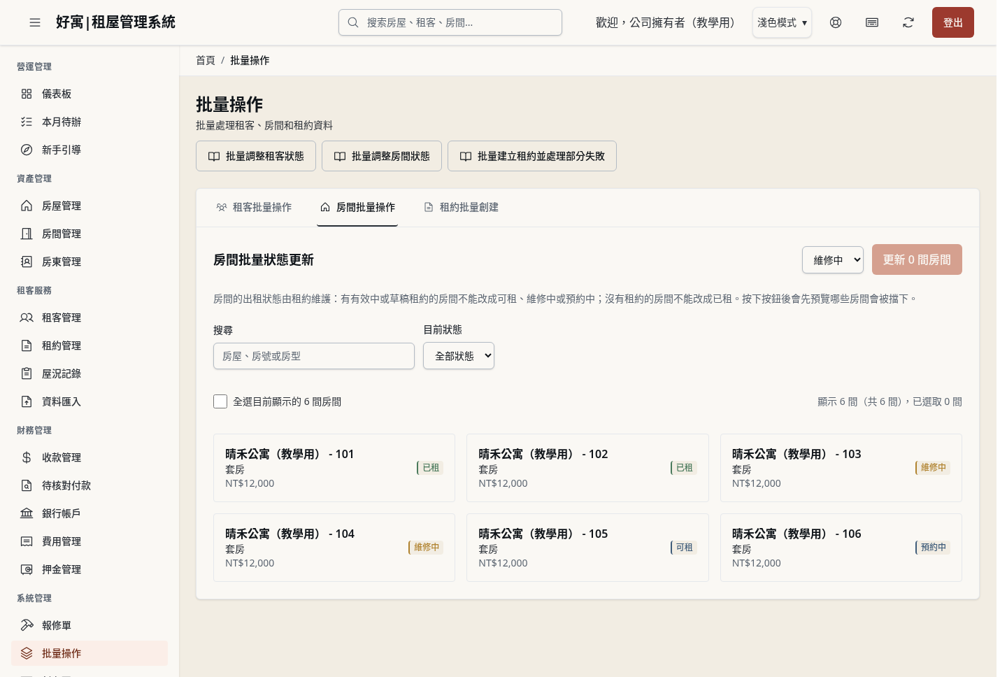This screenshot has width=1007, height=677.
Task: Open 報修單 tools icon in sidebar
Action: tap(27, 625)
